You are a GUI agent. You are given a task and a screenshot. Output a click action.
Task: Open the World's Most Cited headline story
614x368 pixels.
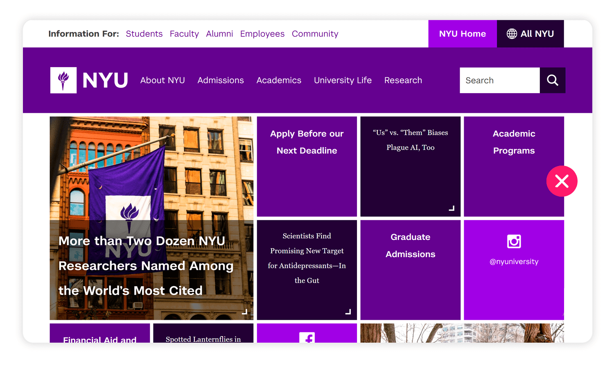click(151, 218)
